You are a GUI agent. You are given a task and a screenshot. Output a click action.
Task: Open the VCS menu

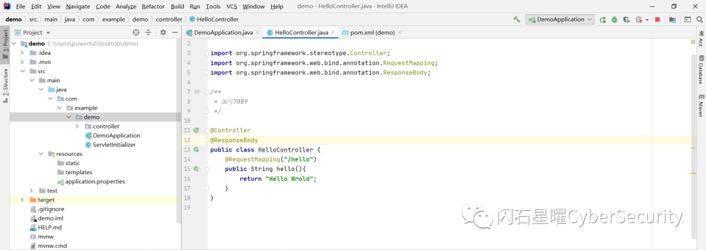[x=232, y=7]
